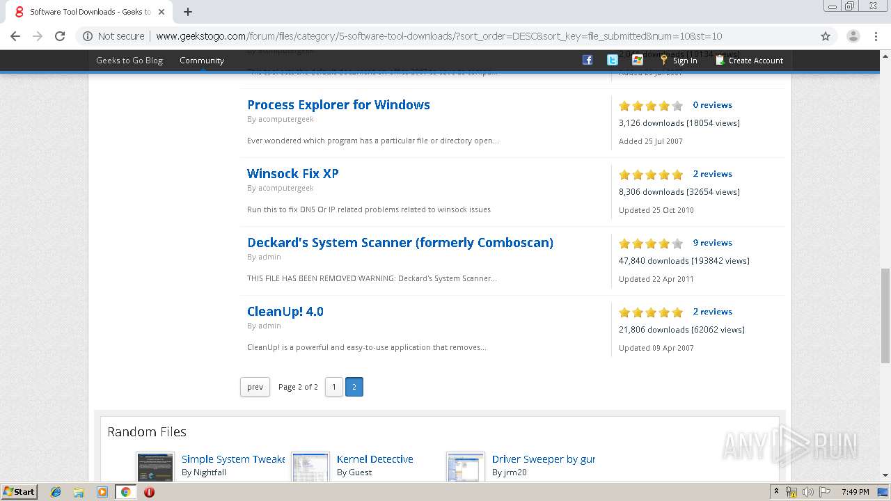The width and height of the screenshot is (891, 501).
Task: View 2 reviews for Winsock Fix XP
Action: [712, 174]
